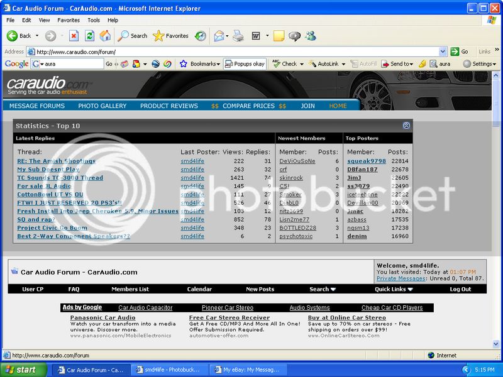
Task: Open the View menu
Action: tap(44, 20)
